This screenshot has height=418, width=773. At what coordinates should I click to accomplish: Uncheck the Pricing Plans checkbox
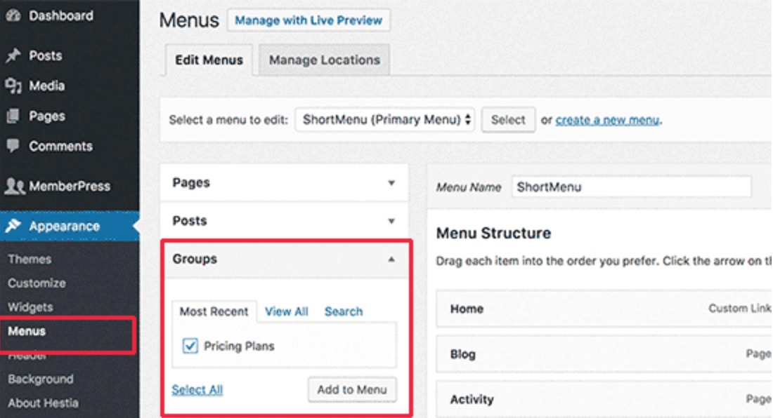pyautogui.click(x=190, y=346)
